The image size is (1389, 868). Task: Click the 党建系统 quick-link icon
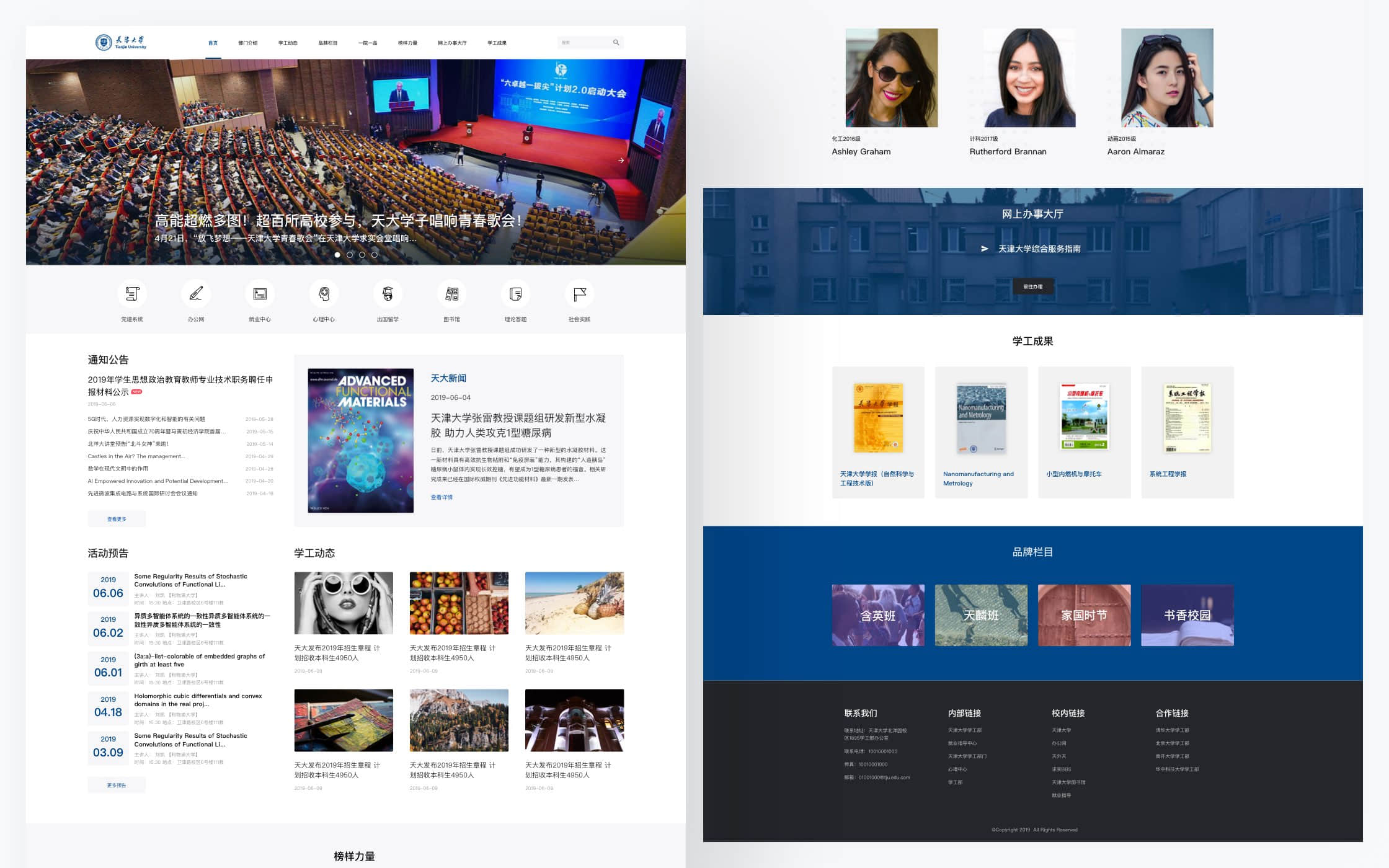[132, 294]
